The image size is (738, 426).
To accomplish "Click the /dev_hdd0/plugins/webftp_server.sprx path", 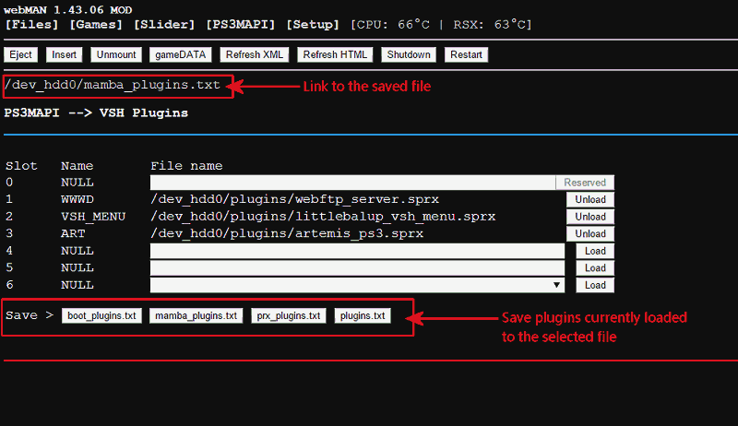I will pyautogui.click(x=294, y=199).
